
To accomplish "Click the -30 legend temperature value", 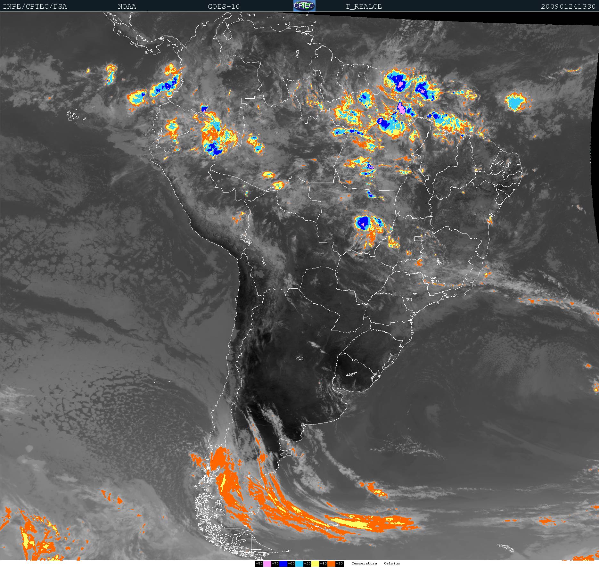I will tap(340, 563).
